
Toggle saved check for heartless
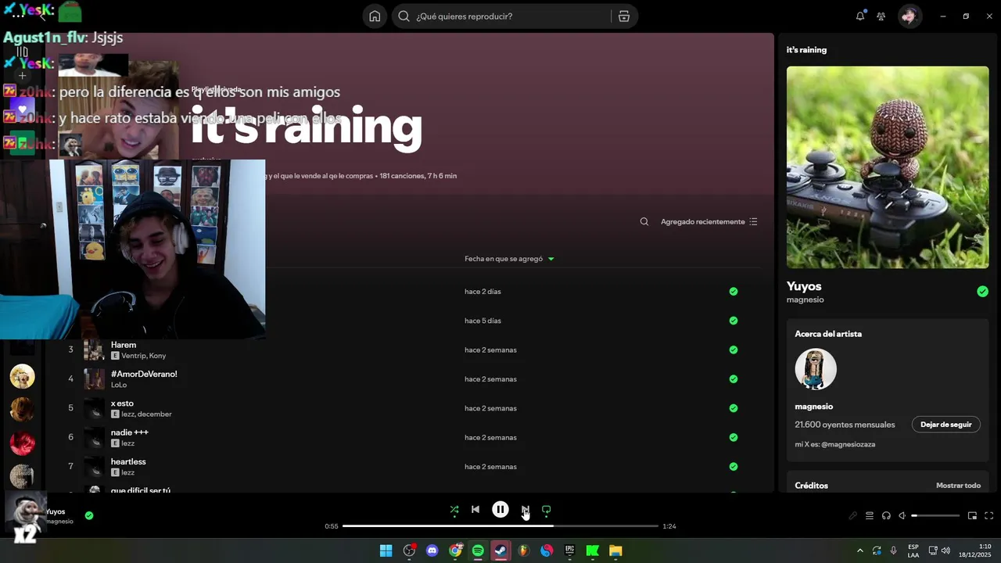(734, 467)
